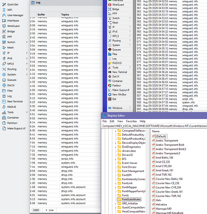
Task: Select New WinBox menu entry
Action: pos(119,95)
